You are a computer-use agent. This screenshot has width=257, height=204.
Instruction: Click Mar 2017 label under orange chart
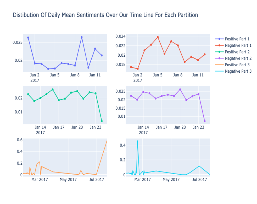coord(40,180)
